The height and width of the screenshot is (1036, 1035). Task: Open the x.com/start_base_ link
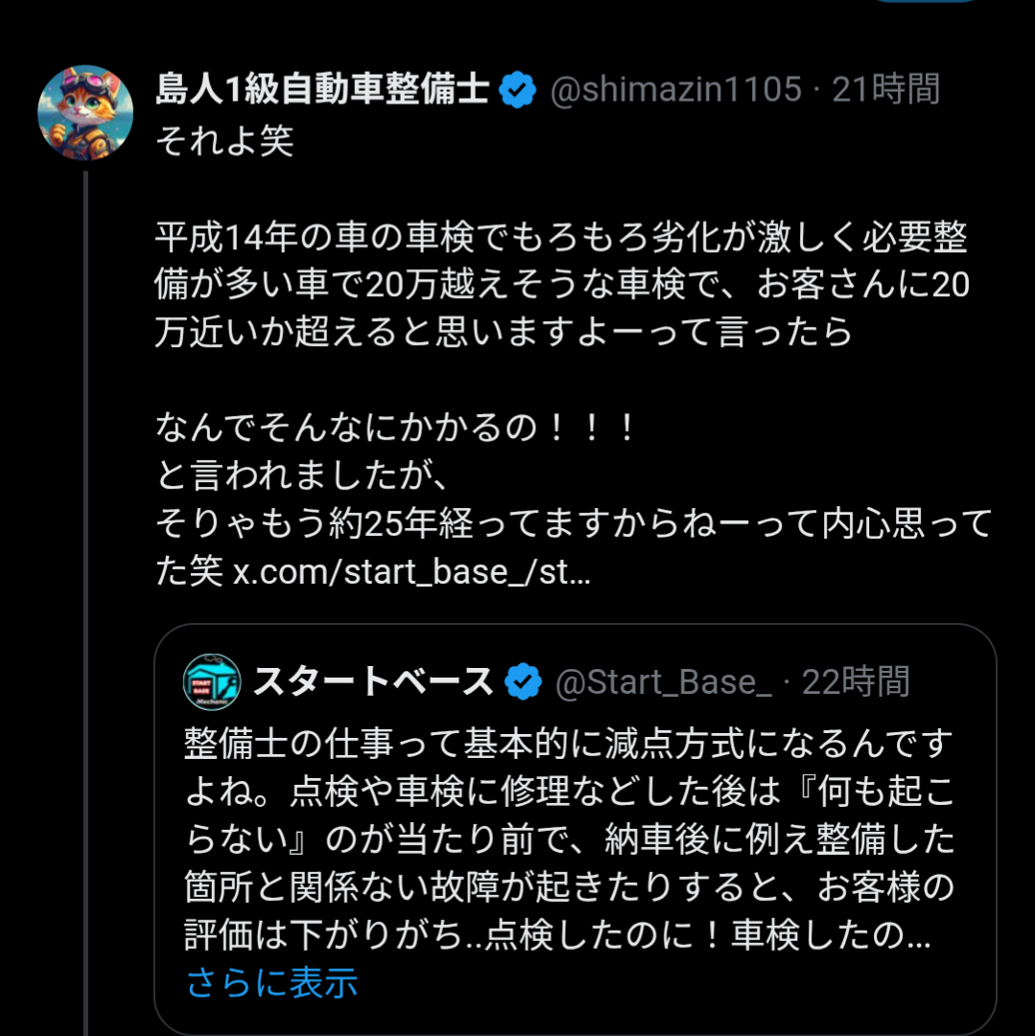point(412,571)
